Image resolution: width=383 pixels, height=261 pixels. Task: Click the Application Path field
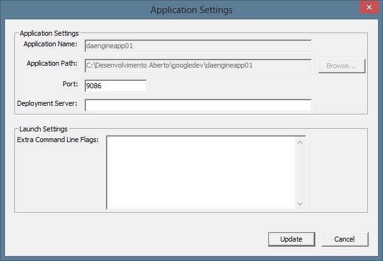coord(198,66)
